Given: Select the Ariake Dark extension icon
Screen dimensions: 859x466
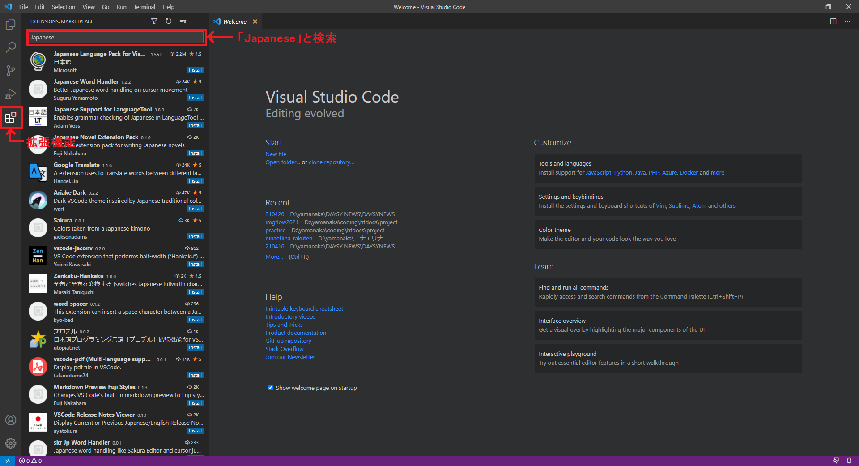Looking at the screenshot, I should [38, 200].
